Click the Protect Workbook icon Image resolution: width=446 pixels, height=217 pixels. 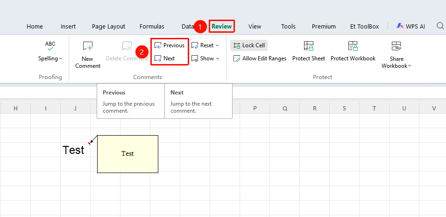point(353,45)
